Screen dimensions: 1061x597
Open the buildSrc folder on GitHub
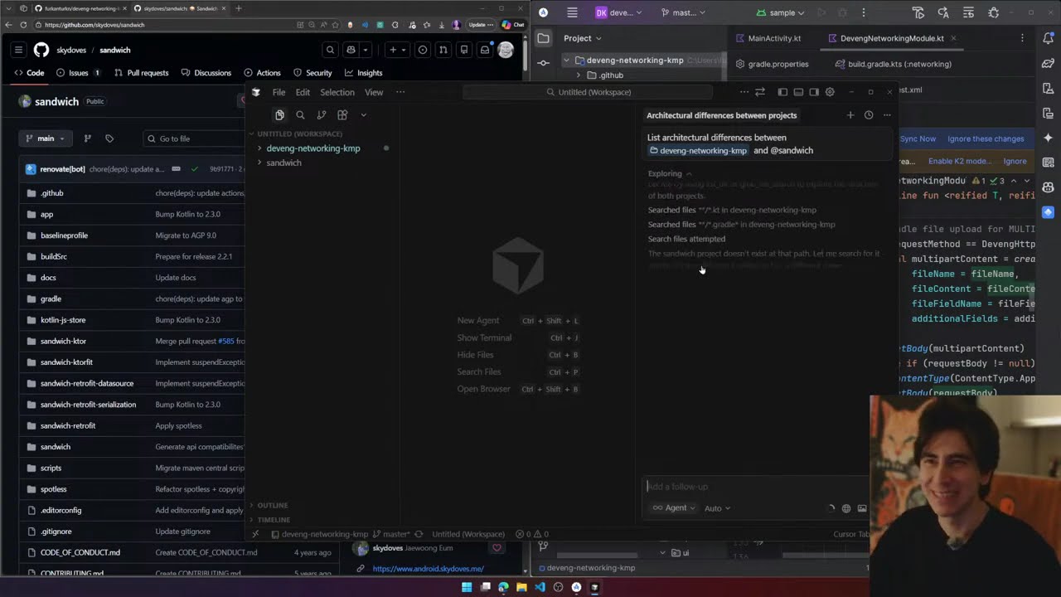click(54, 256)
